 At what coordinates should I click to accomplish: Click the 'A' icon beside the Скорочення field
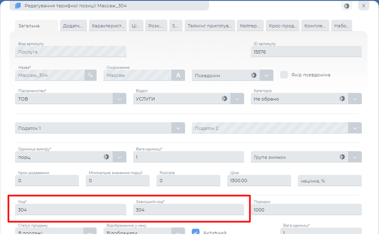[178, 75]
